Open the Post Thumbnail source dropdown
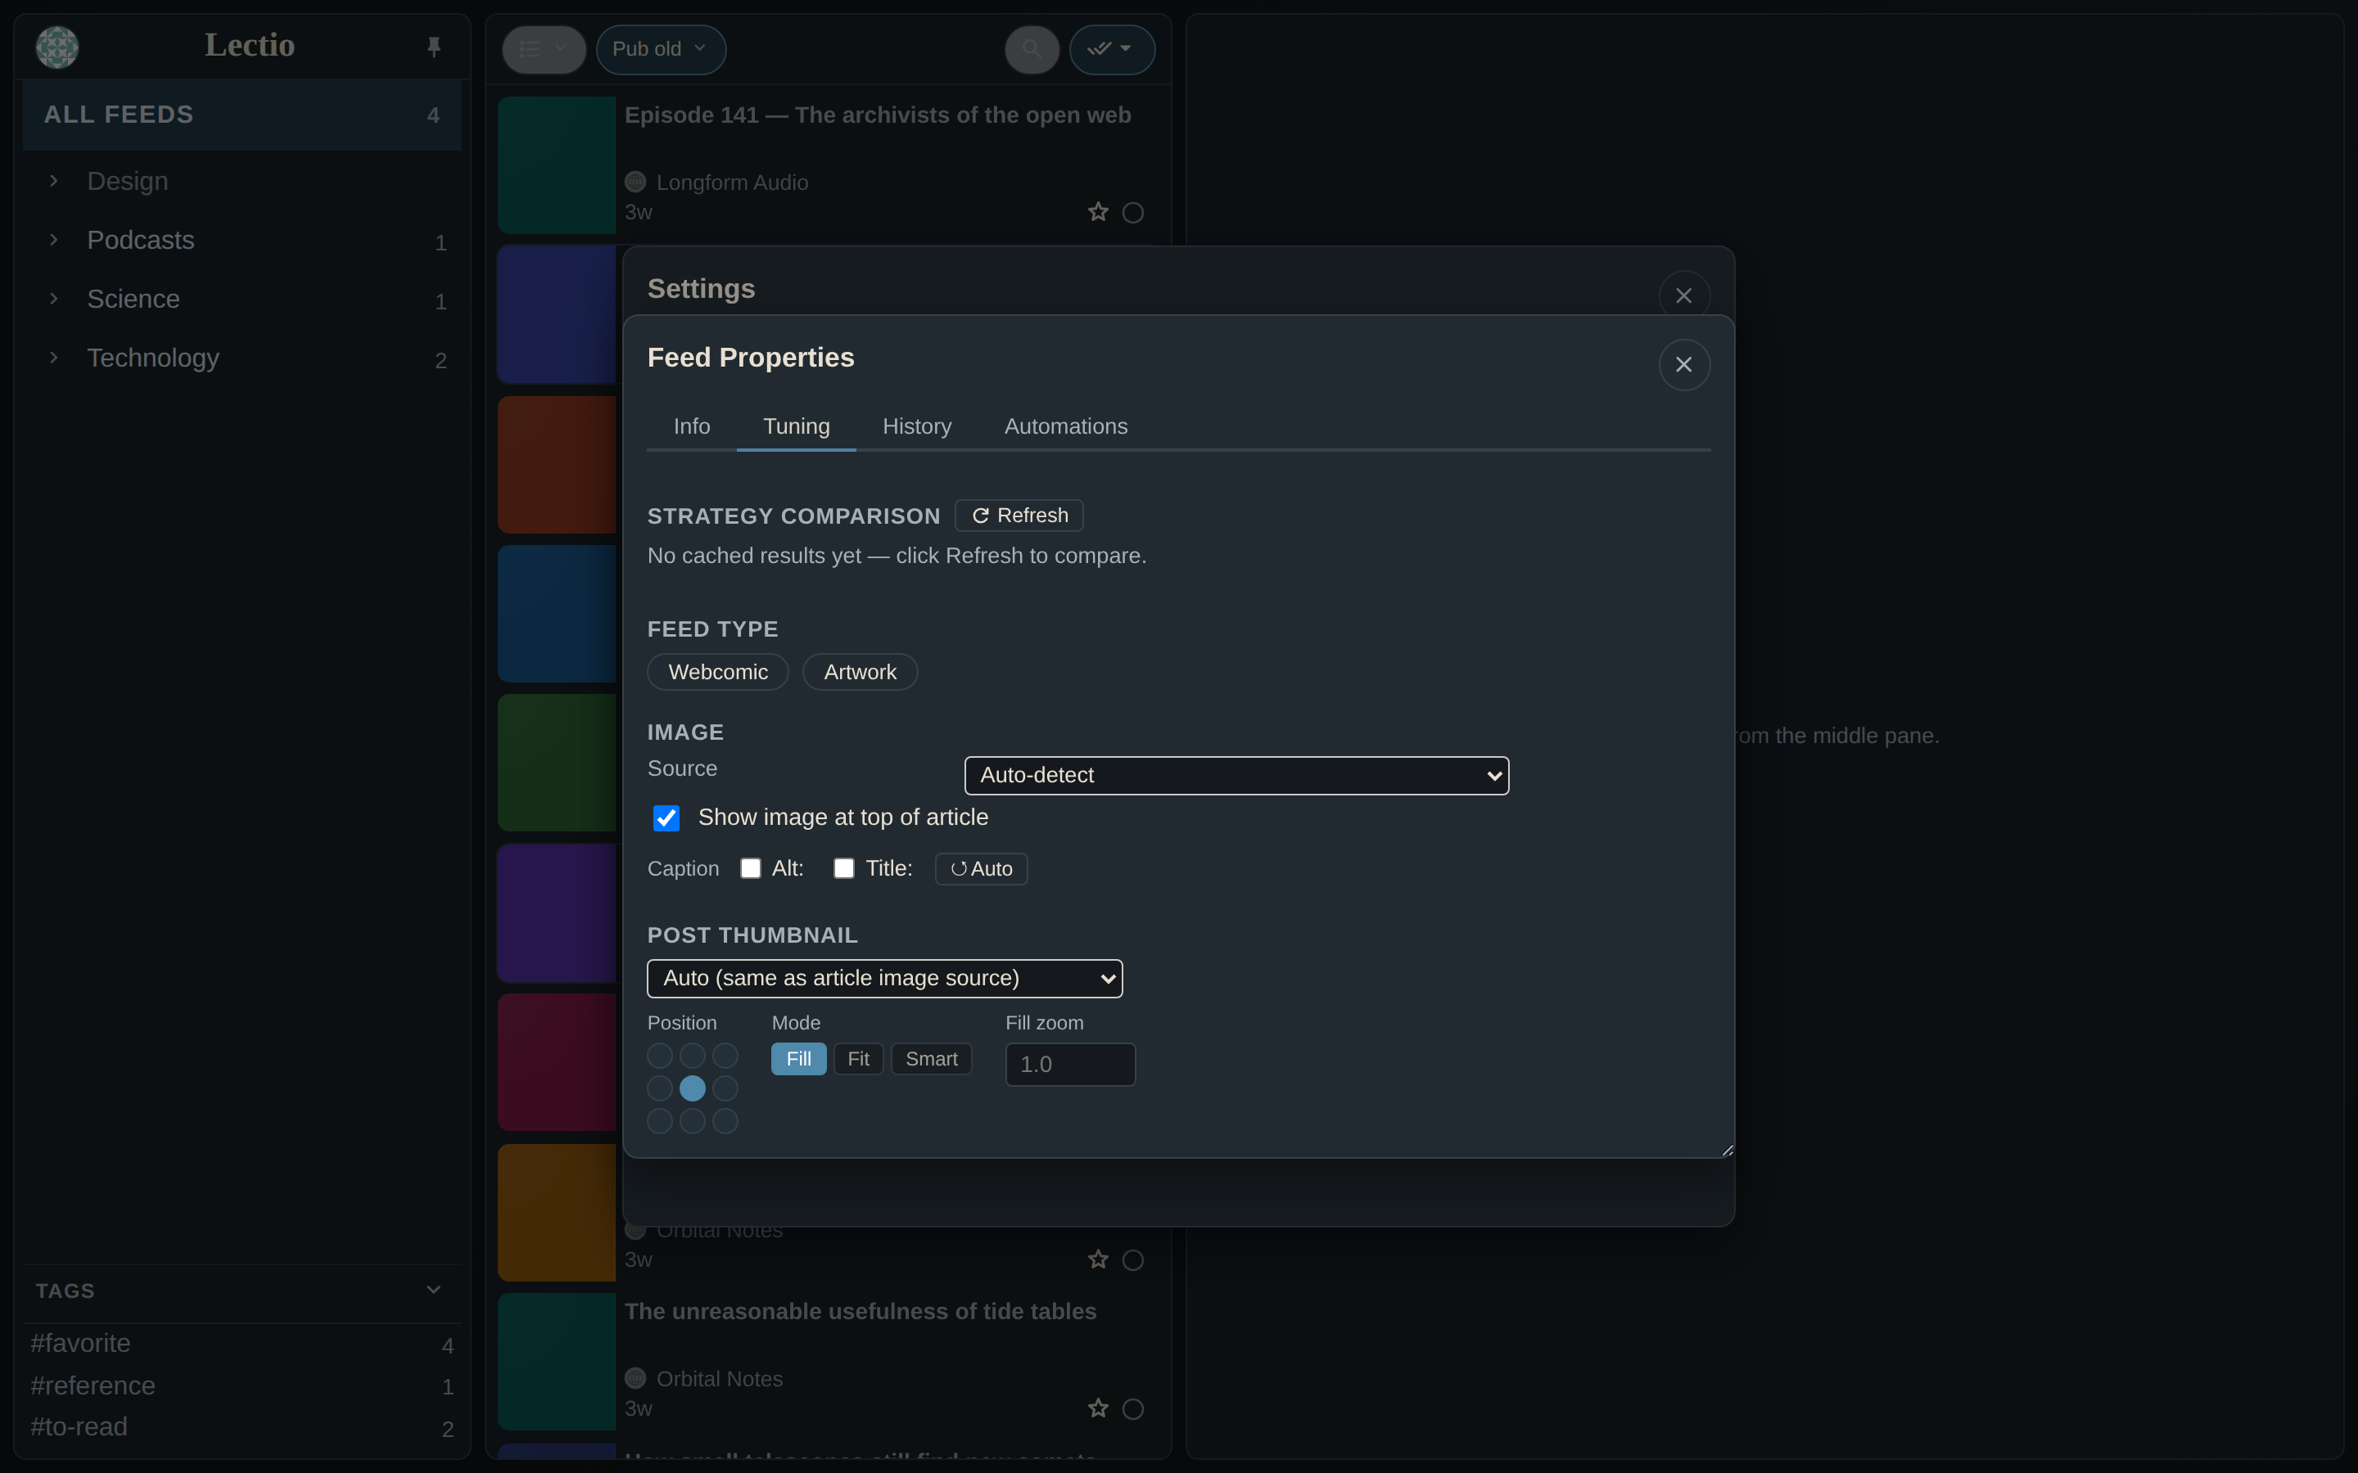Viewport: 2358px width, 1473px height. [885, 978]
